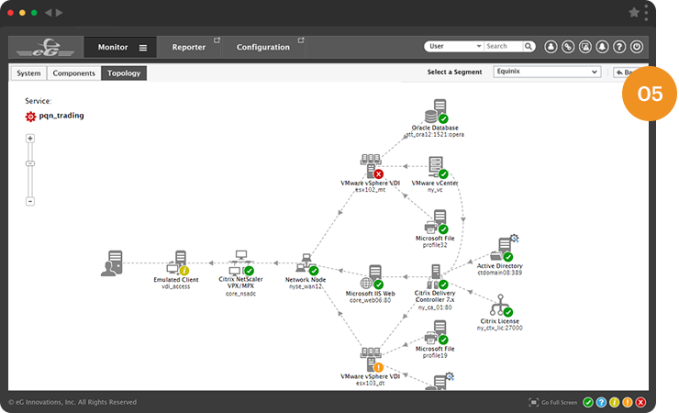Image resolution: width=679 pixels, height=413 pixels.
Task: Click the magnifier search icon
Action: 529,46
